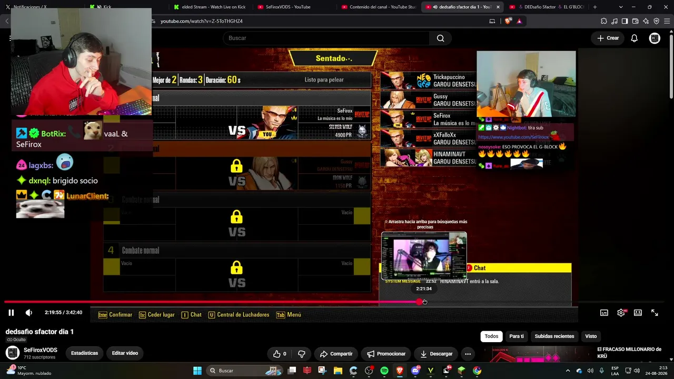Click the Brave Shields lion icon
Screen dimensions: 674x379
coord(508,21)
